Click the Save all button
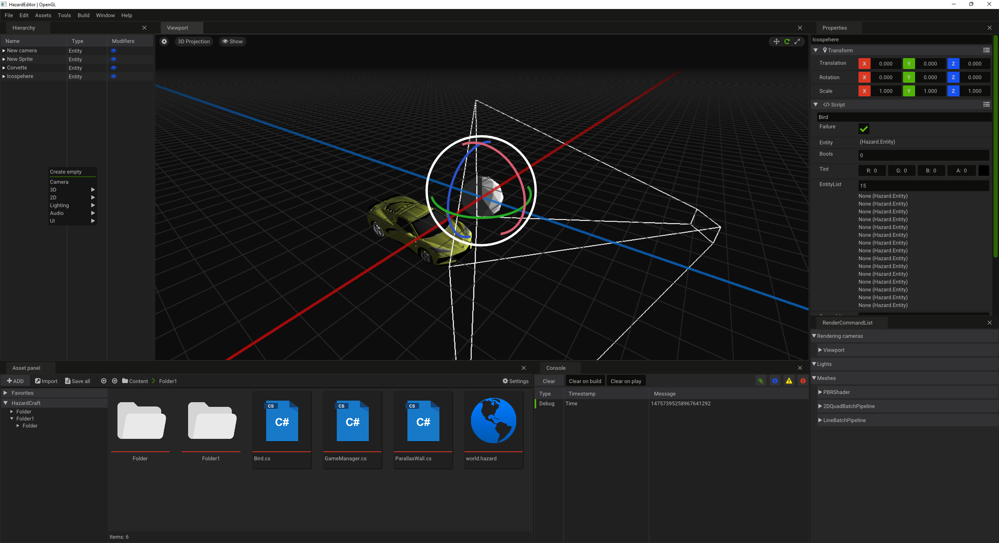999x543 pixels. point(78,381)
